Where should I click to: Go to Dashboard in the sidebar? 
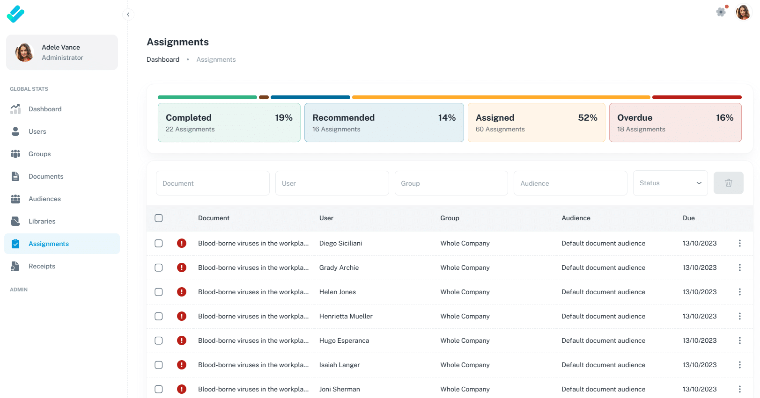click(x=62, y=109)
